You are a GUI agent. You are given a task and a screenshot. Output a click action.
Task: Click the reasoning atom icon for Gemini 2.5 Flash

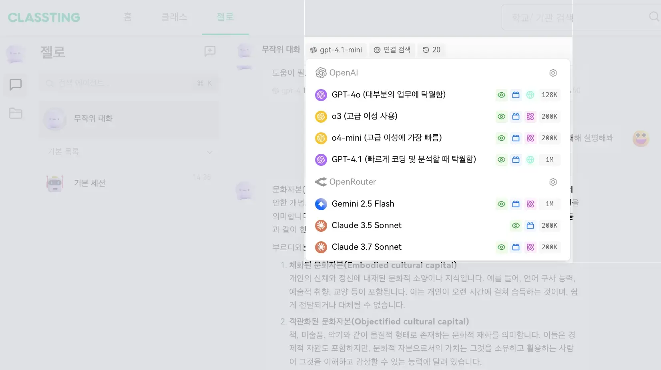coord(530,204)
